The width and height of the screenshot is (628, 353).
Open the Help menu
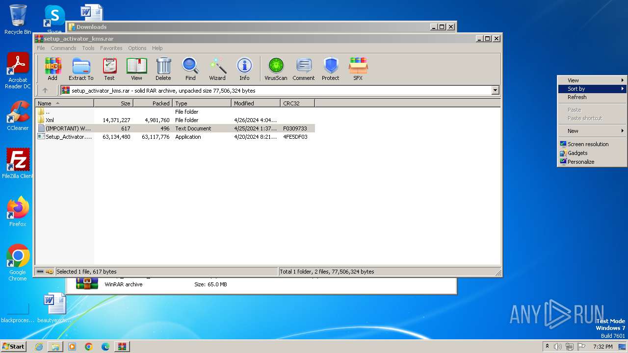click(x=157, y=48)
